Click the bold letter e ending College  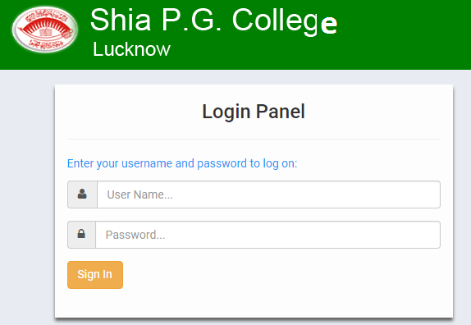tap(329, 24)
